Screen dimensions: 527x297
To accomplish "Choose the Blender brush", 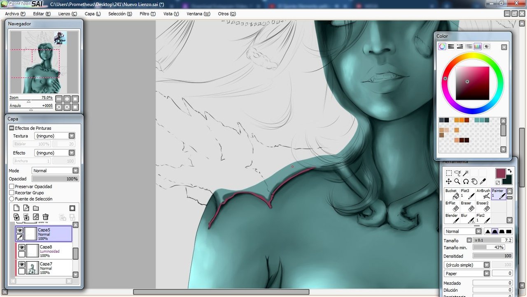I will [452, 218].
